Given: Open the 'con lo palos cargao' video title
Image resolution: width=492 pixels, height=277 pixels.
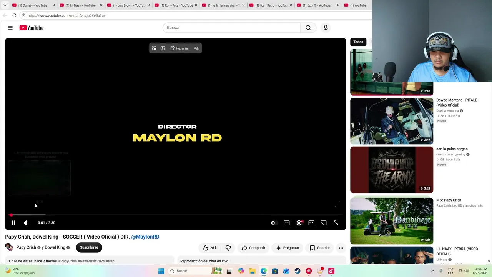Looking at the screenshot, I should click(452, 149).
